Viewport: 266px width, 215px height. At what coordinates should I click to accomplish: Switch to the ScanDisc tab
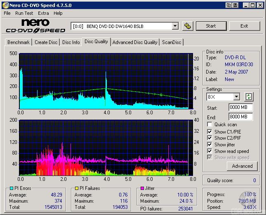(172, 42)
